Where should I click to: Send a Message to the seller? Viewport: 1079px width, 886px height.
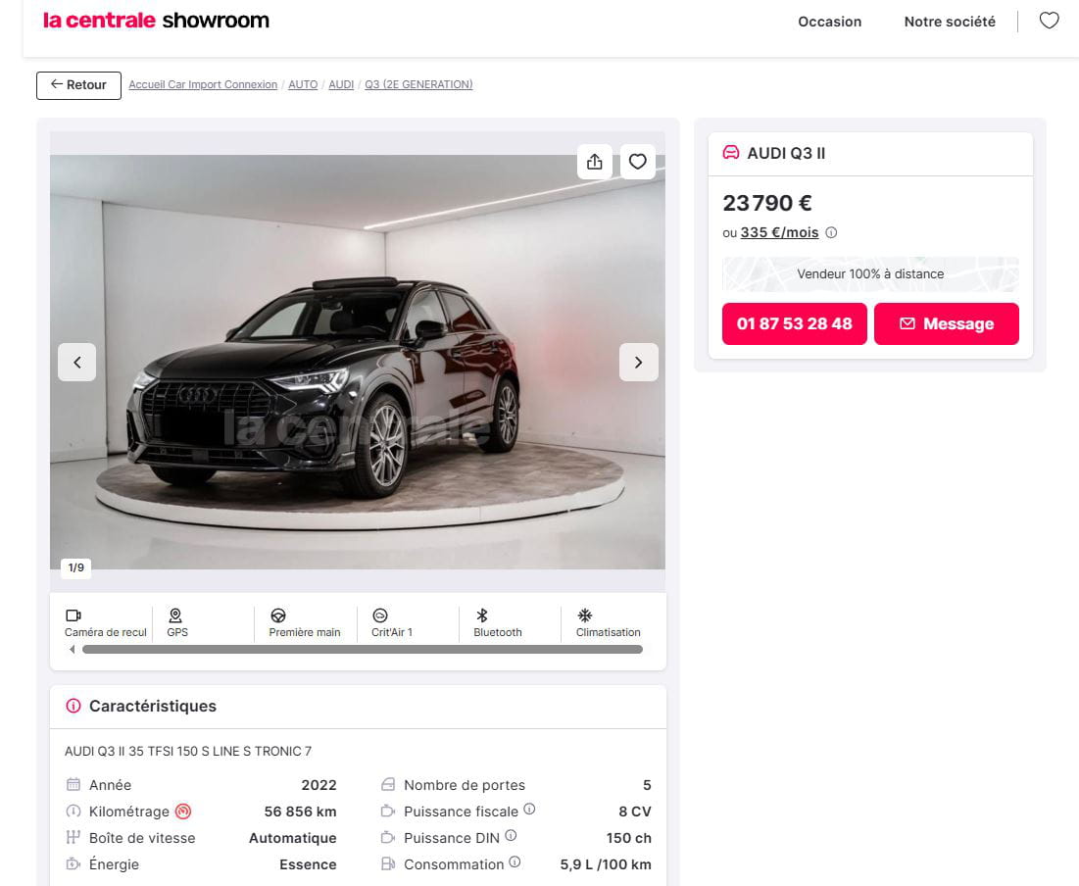point(946,324)
